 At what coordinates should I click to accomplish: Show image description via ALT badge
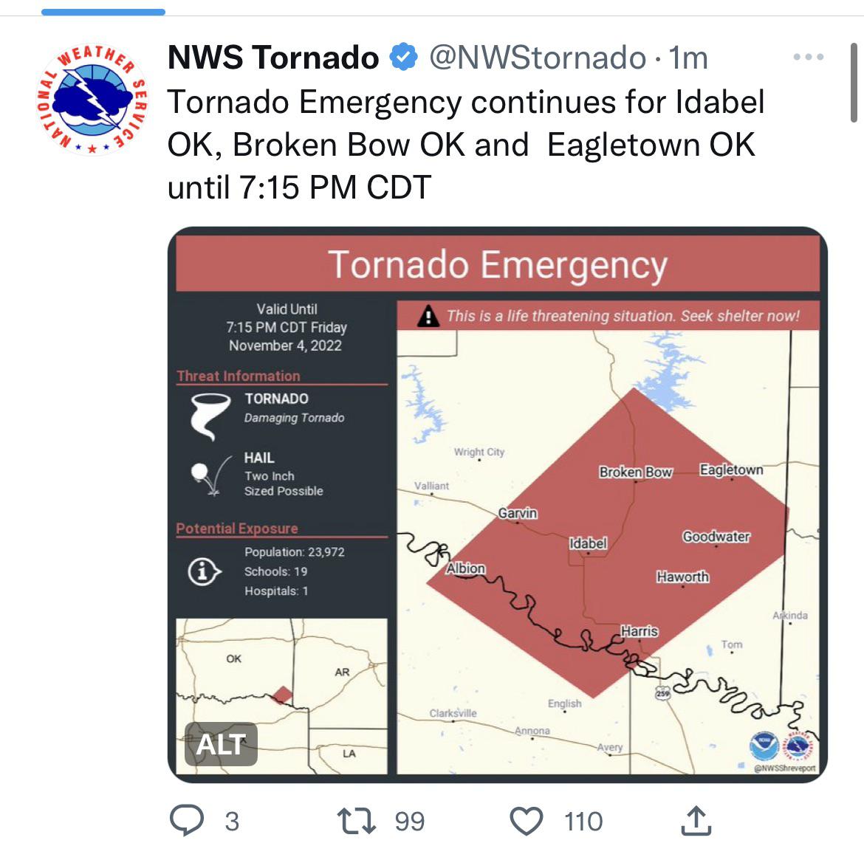click(x=221, y=744)
